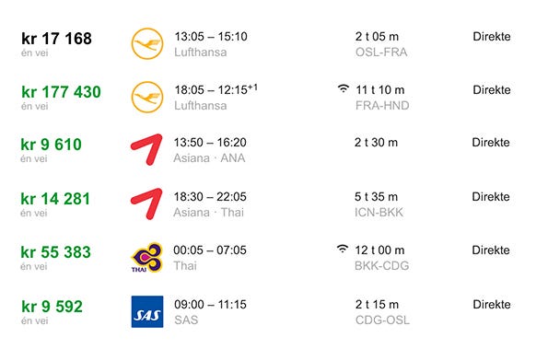This screenshot has width=536, height=349.
Task: Click the Lufthansa logo on the OSL-FRA flight
Action: 147,44
